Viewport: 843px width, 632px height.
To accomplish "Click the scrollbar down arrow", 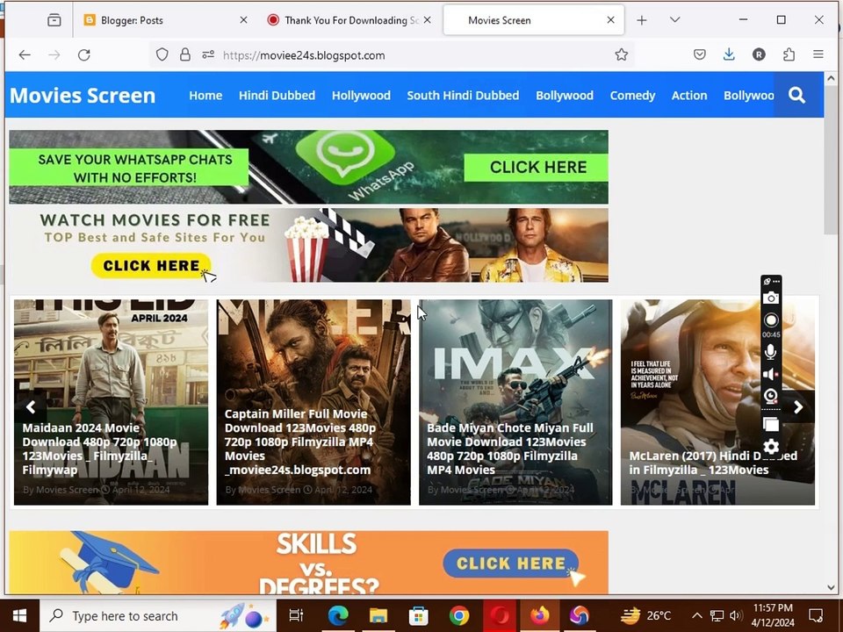I will point(831,587).
